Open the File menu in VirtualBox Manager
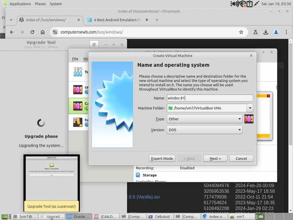The width and height of the screenshot is (293, 220). [75, 59]
